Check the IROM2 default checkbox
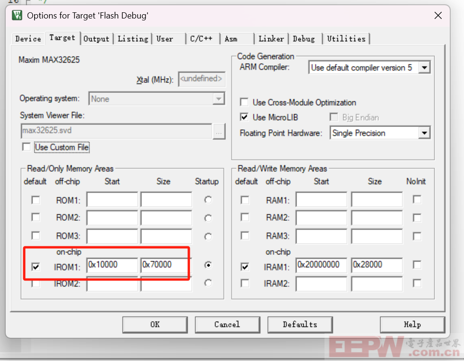Image resolution: width=464 pixels, height=361 pixels. tap(36, 284)
